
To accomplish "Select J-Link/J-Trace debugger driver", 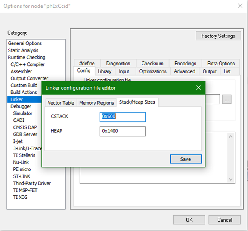I will (27, 148).
